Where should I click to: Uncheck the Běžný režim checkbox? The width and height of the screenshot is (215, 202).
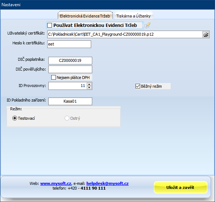138,86
